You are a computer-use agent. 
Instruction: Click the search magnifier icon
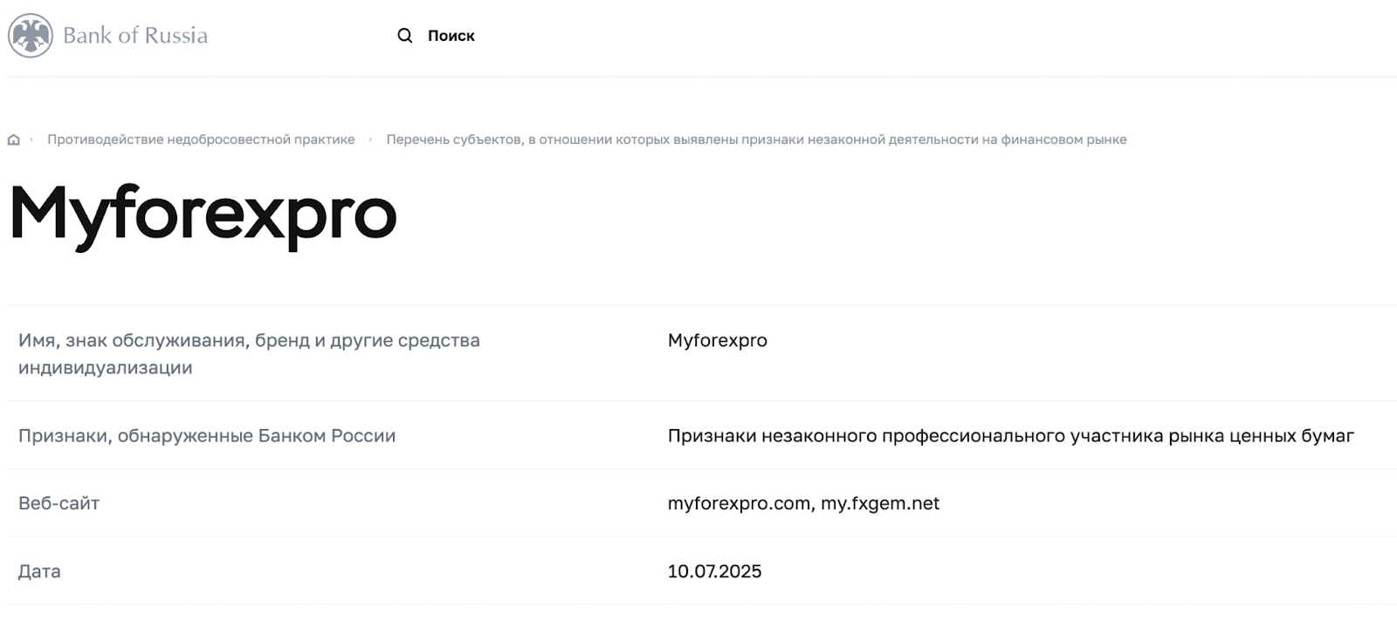(405, 36)
